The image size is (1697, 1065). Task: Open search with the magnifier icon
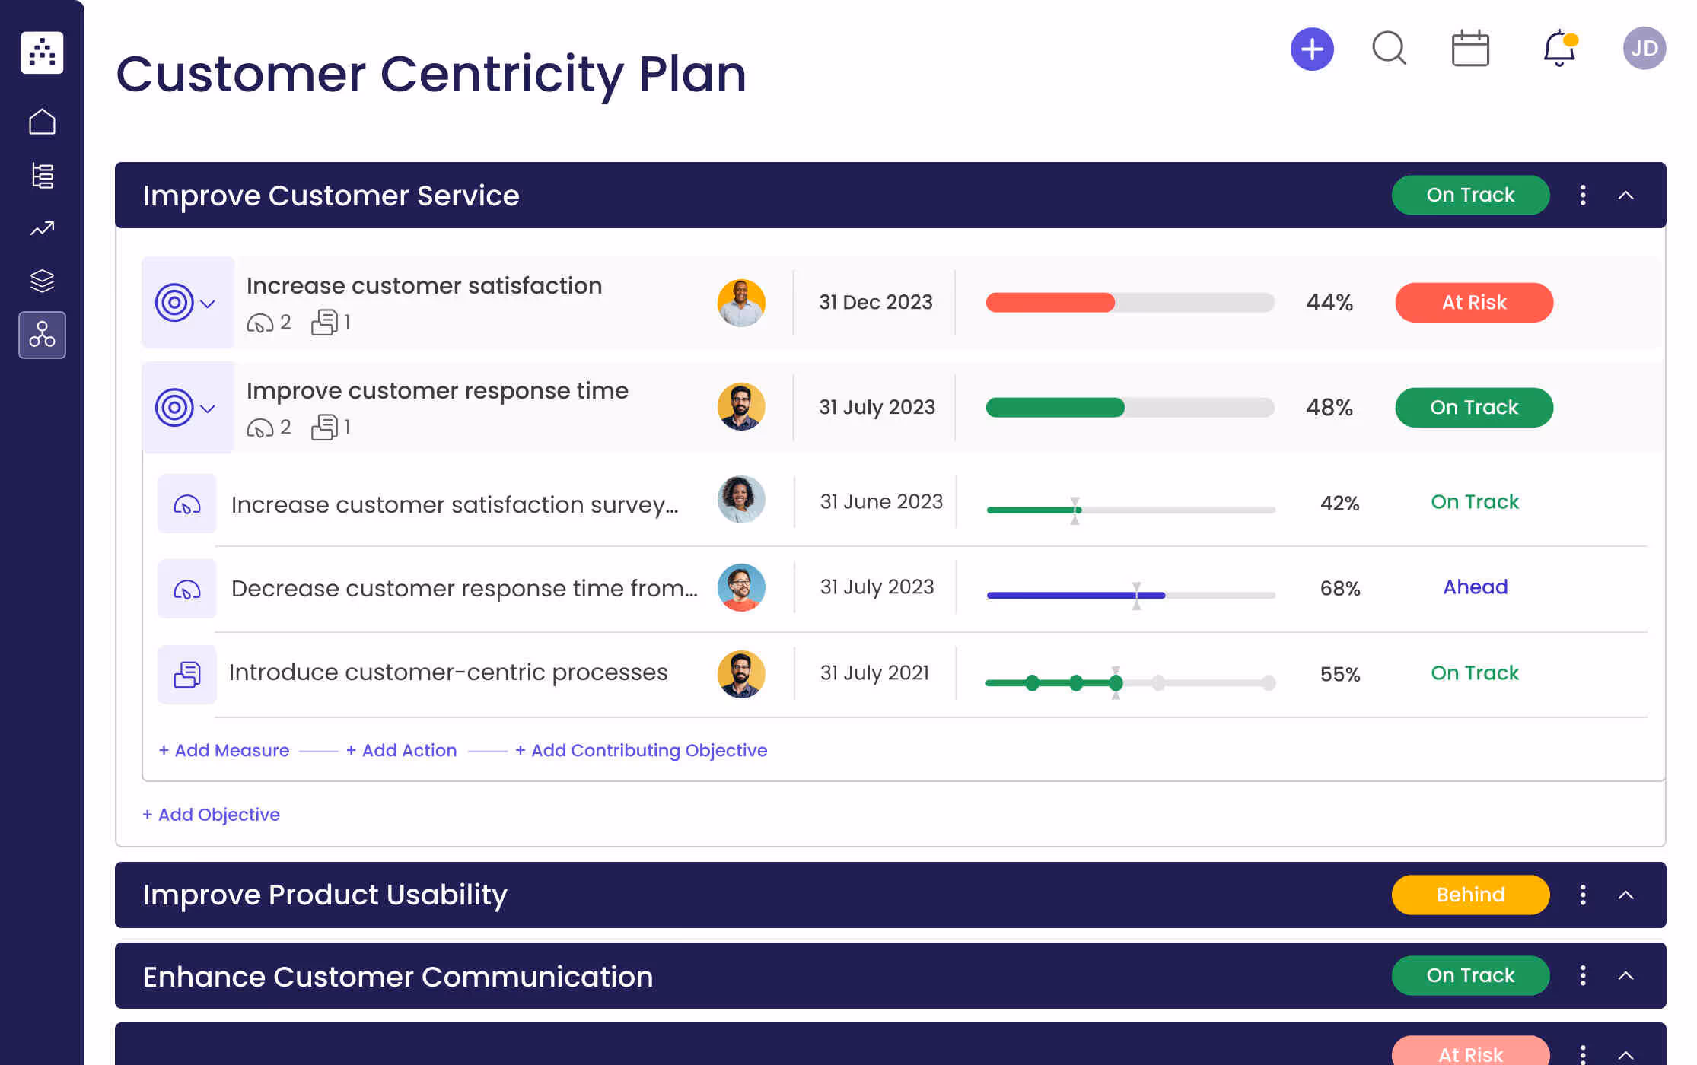click(1389, 49)
